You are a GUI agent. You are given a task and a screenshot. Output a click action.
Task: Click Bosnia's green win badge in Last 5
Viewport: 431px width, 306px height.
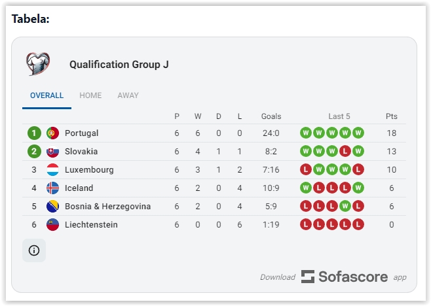point(345,207)
